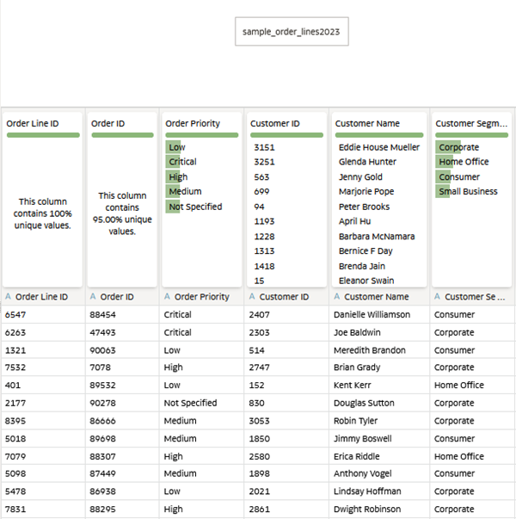Click the Customer ID cell 1850
516x519 pixels.
286,439
